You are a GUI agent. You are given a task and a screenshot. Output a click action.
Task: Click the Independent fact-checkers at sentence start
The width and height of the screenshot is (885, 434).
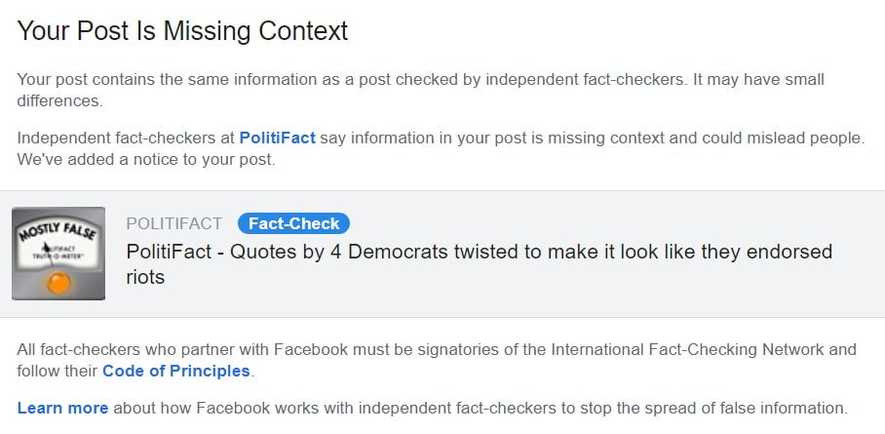(125, 138)
